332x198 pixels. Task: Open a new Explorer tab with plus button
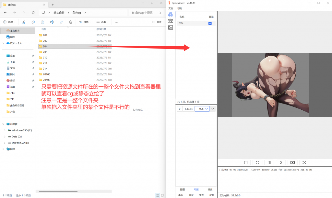click(53, 5)
